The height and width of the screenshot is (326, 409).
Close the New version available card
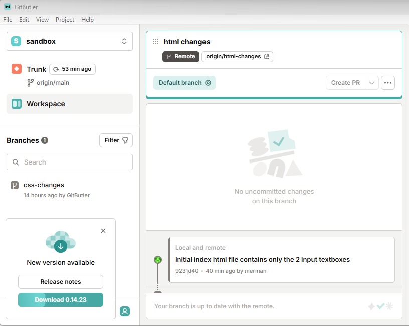[x=103, y=231]
